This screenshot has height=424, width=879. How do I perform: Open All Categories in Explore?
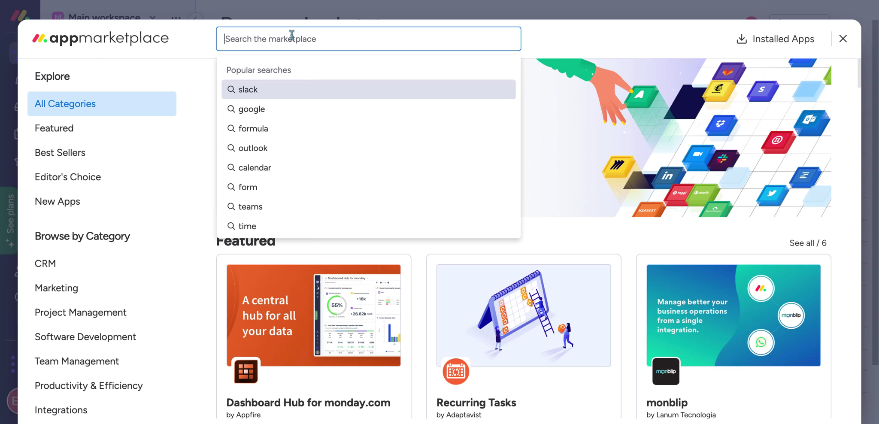(102, 104)
